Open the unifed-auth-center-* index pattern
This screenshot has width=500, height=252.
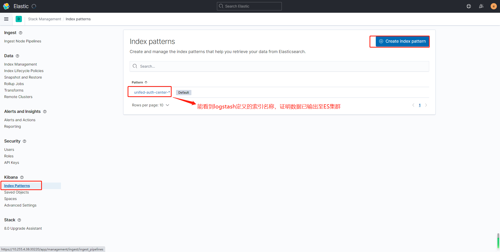pos(152,92)
